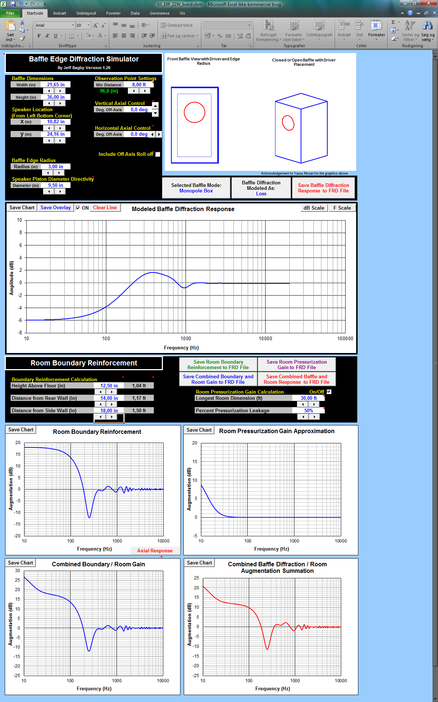438x702 pixels.
Task: Click the Format Painter brush icon
Action: [22, 38]
